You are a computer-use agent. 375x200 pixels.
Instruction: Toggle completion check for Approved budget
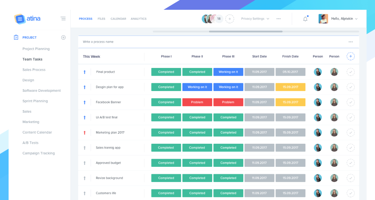[351, 163]
